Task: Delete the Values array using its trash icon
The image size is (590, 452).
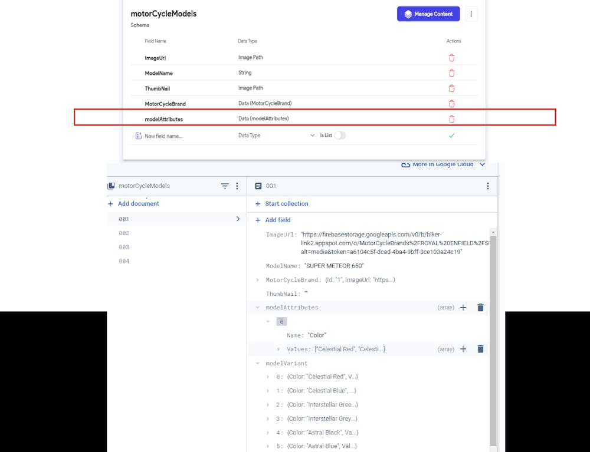Action: coord(480,348)
